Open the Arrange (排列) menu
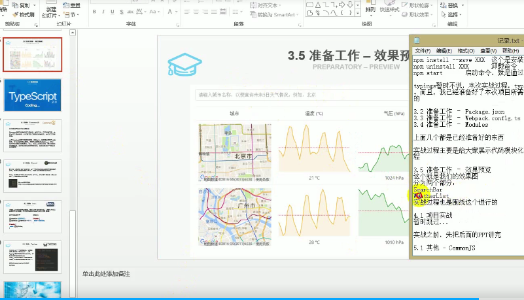The width and height of the screenshot is (524, 300). click(x=370, y=8)
